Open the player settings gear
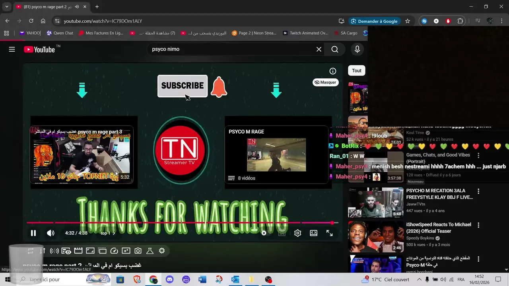Viewport: 509px width, 286px height. (x=297, y=233)
